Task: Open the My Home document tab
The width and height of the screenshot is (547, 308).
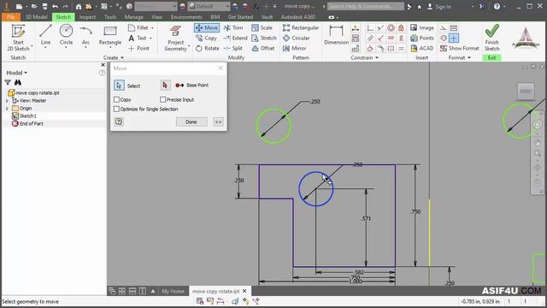Action: (x=173, y=291)
